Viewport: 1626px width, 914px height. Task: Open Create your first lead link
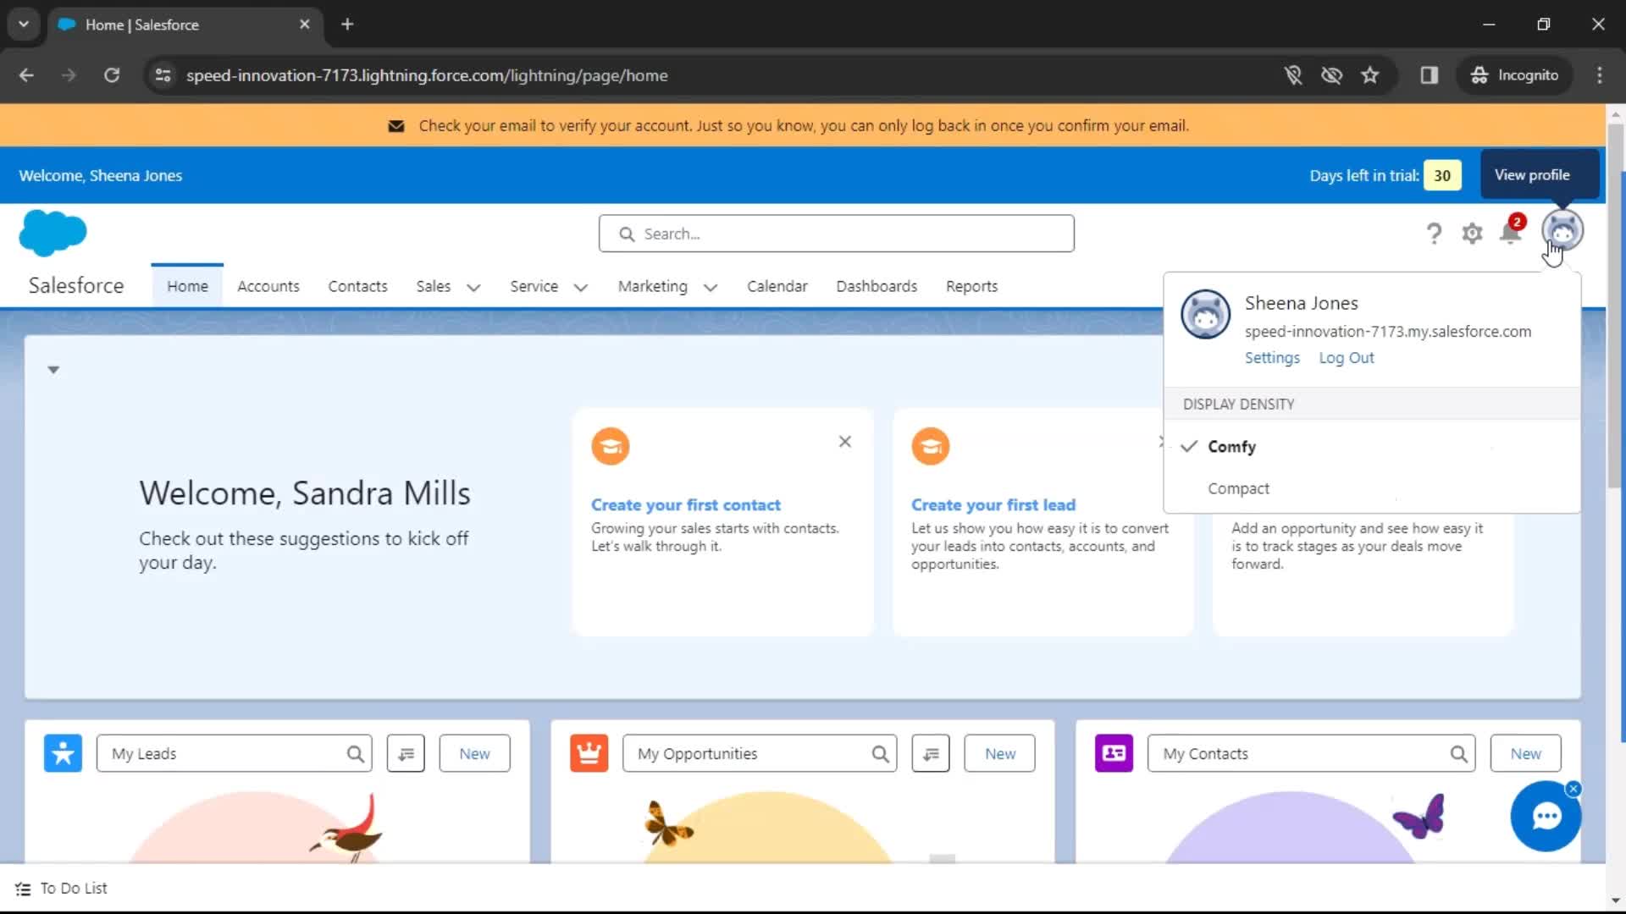coord(993,505)
